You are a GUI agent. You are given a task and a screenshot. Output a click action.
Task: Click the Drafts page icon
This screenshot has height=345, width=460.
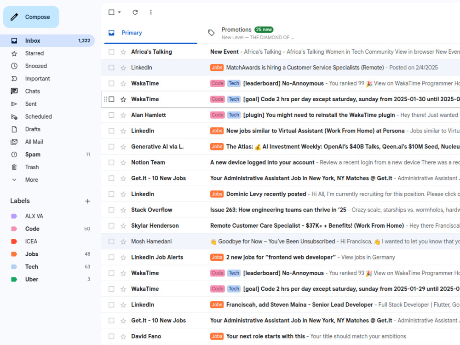click(x=14, y=129)
